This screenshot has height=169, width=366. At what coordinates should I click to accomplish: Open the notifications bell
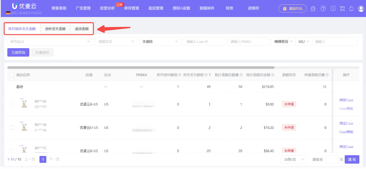coord(351,9)
